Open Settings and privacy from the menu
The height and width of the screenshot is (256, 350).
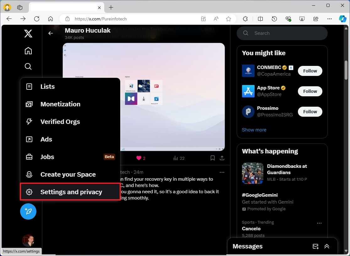pyautogui.click(x=71, y=192)
